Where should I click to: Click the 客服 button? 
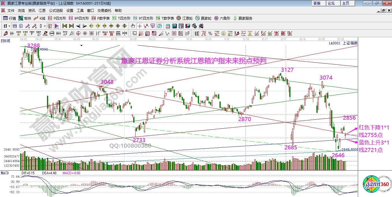[x=317, y=3]
